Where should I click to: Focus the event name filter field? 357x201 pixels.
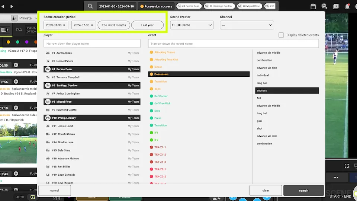click(x=234, y=44)
